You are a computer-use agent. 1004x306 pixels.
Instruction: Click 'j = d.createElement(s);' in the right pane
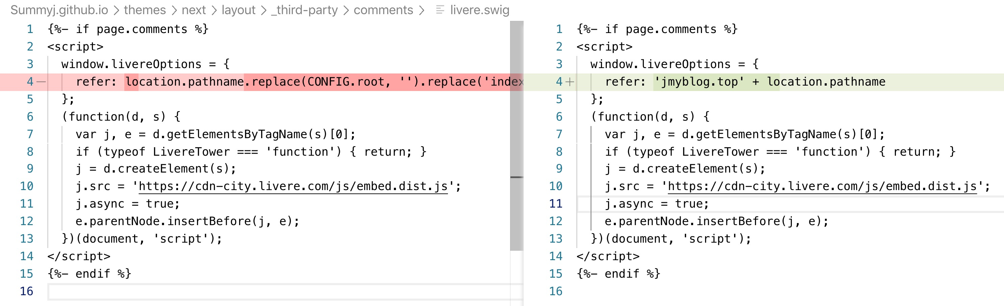pos(685,169)
